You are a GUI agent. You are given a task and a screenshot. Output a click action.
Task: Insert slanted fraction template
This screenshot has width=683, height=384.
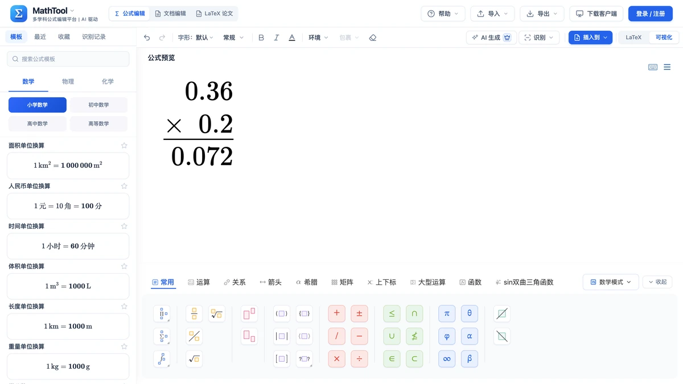click(194, 336)
